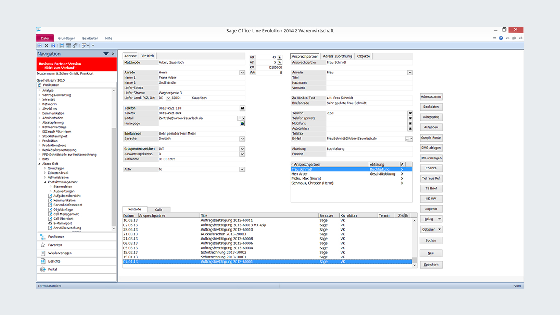The width and height of the screenshot is (560, 315).
Task: Open the Optionen dropdown button
Action: pyautogui.click(x=431, y=229)
